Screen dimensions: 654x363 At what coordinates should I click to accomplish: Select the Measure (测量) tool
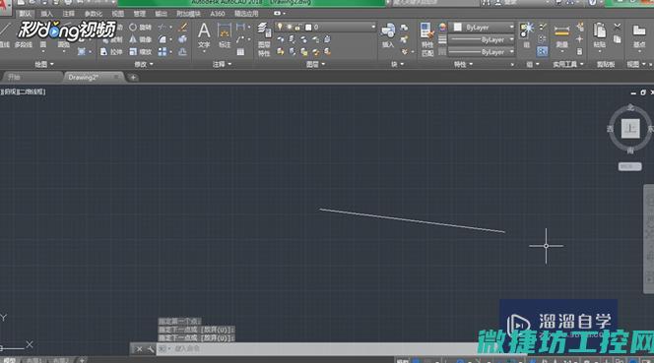(x=561, y=36)
